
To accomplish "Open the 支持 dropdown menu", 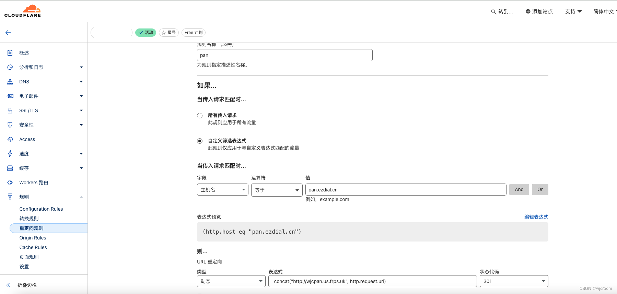I will [x=573, y=12].
